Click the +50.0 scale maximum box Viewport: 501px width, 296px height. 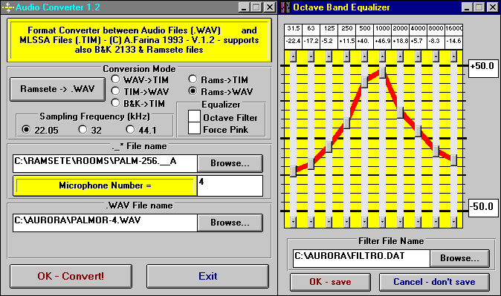482,68
